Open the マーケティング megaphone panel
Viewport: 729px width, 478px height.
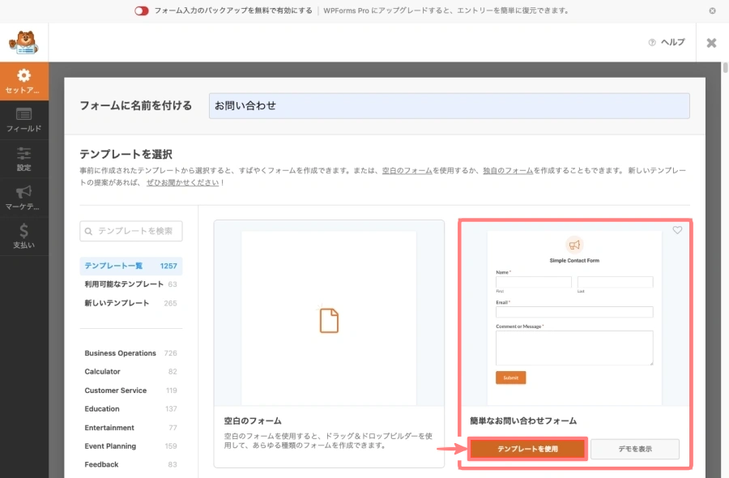(24, 198)
